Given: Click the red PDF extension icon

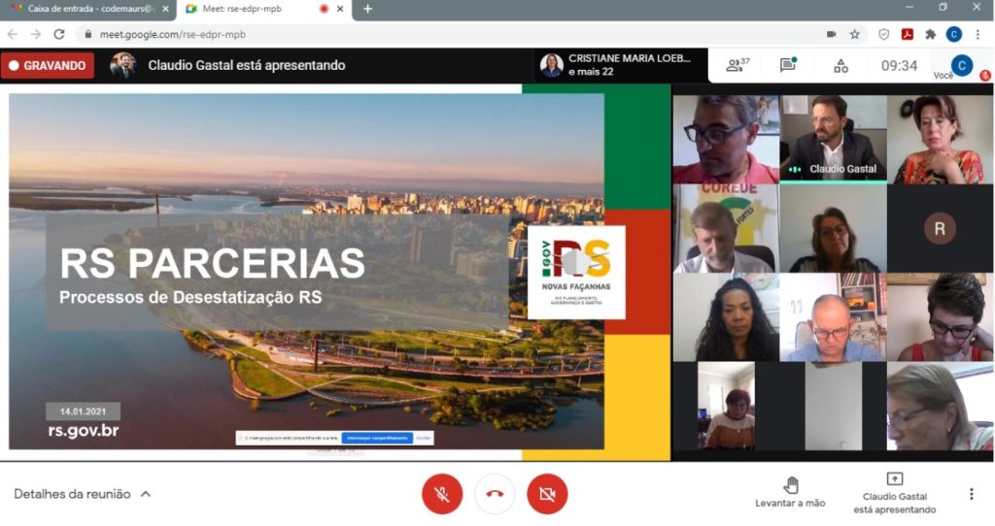Looking at the screenshot, I should click(908, 34).
